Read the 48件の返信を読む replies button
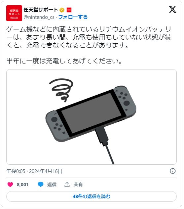Screen dimensions: 184x209 click(x=92, y=196)
